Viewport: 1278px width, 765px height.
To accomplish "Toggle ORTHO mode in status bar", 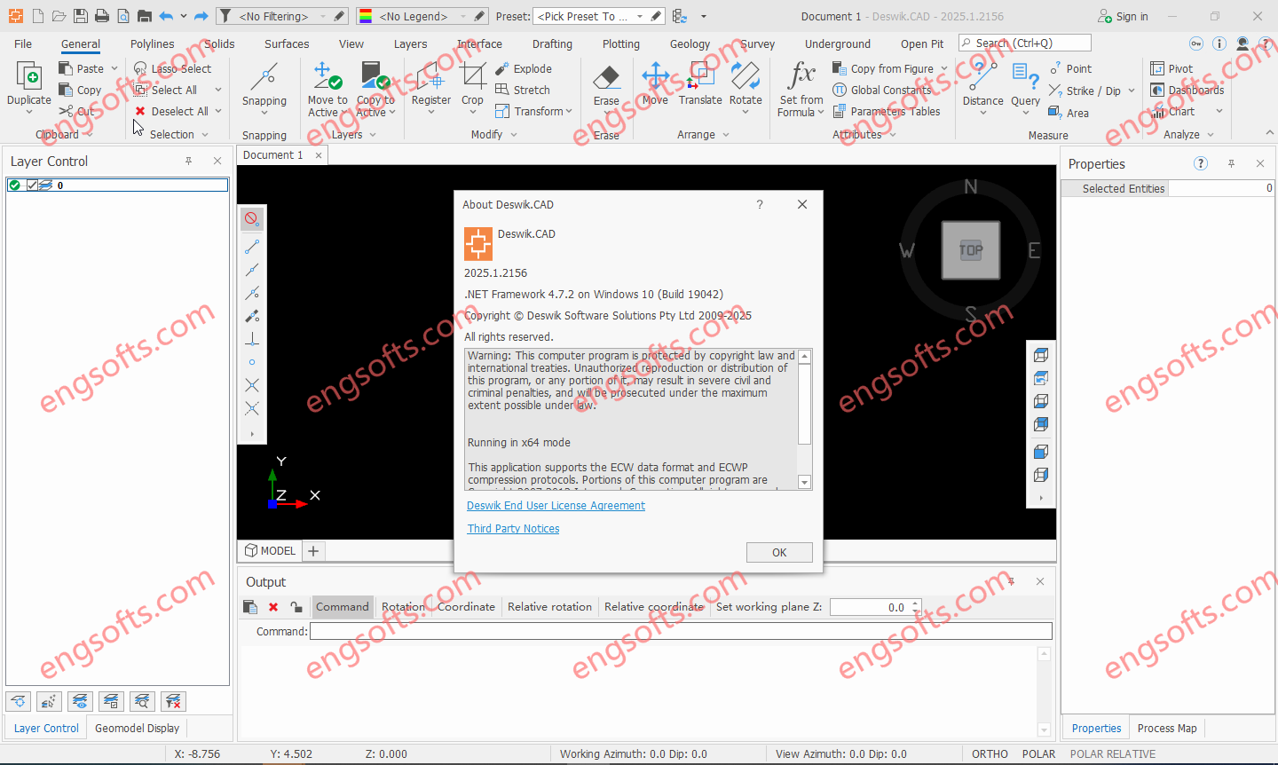I will point(990,754).
